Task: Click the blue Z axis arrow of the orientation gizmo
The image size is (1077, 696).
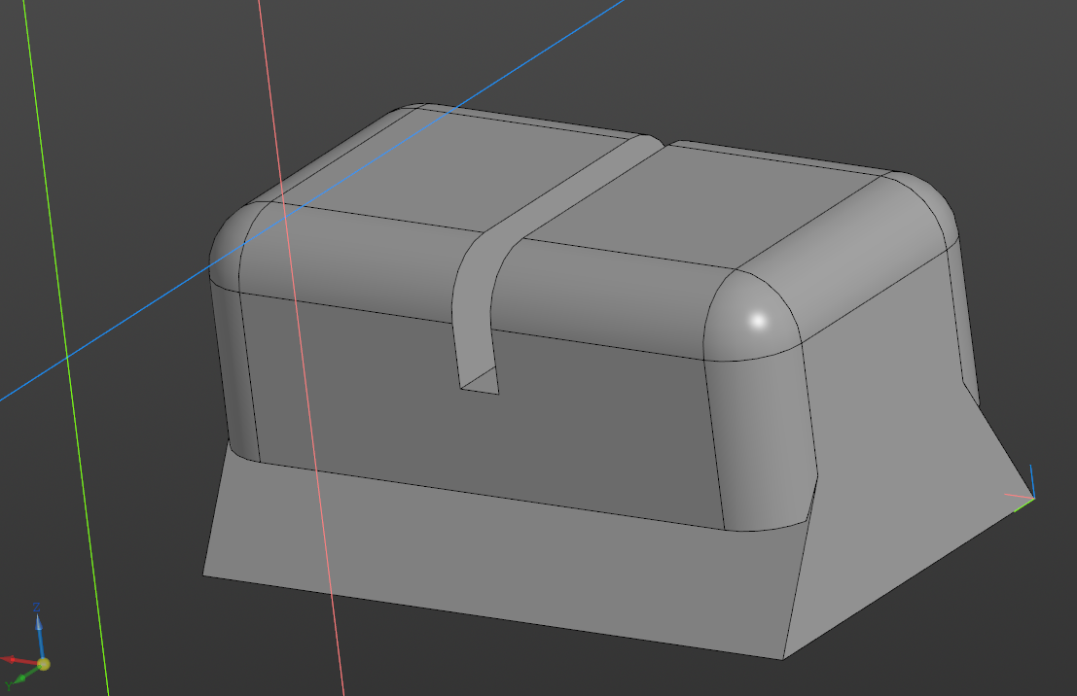Action: [39, 633]
